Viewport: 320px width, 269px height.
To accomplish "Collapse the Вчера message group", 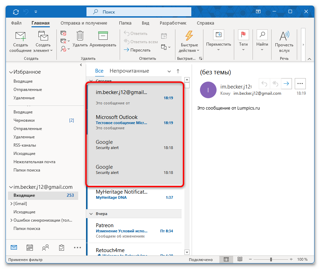I will coord(91,214).
